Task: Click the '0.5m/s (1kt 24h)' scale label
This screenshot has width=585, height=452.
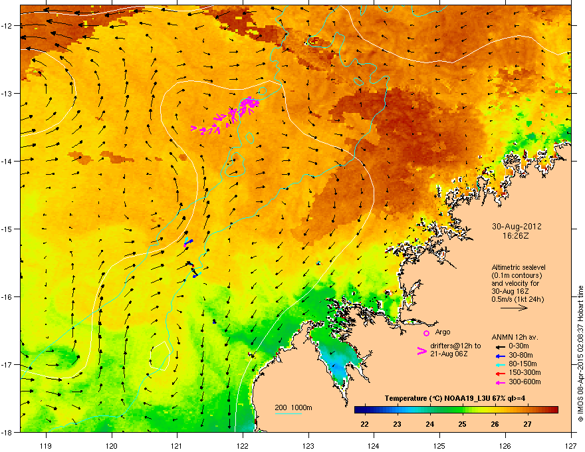Action: coord(517,299)
